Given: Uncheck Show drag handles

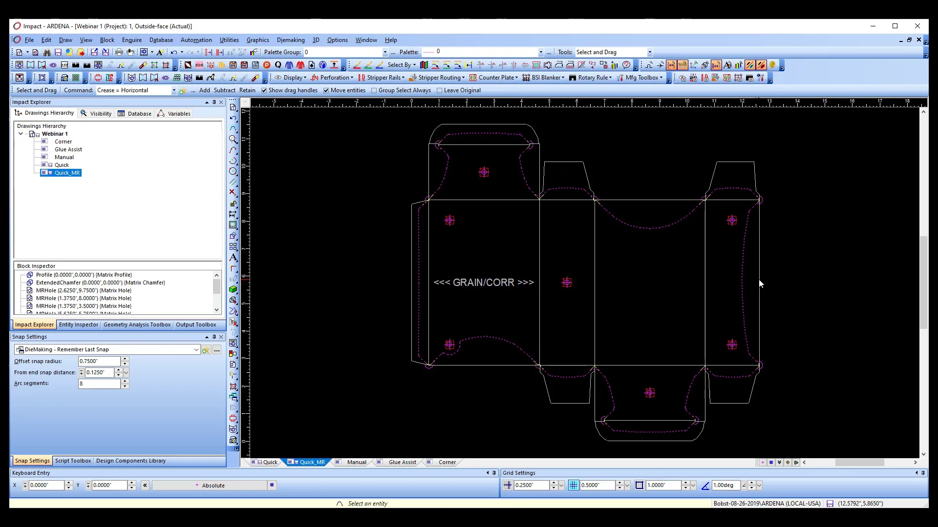Looking at the screenshot, I should [x=264, y=90].
